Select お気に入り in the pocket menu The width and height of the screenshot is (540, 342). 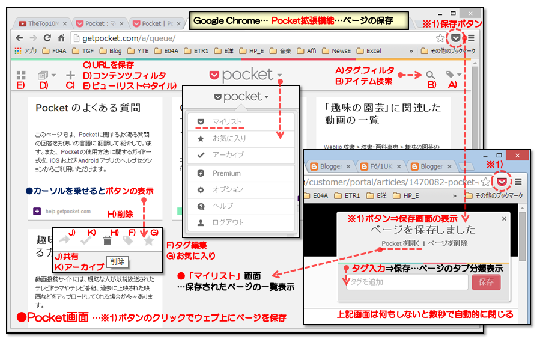(x=241, y=139)
